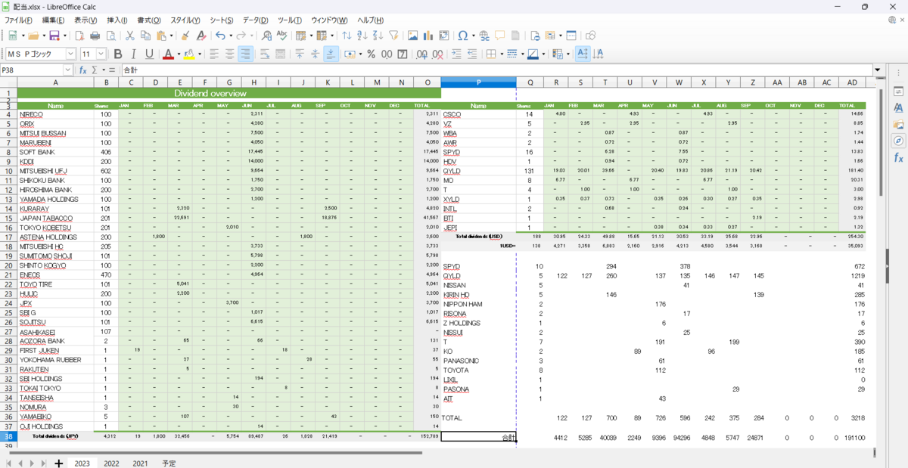Open the sidebar Navigator compass icon
Screen dimensions: 908x468
899,141
